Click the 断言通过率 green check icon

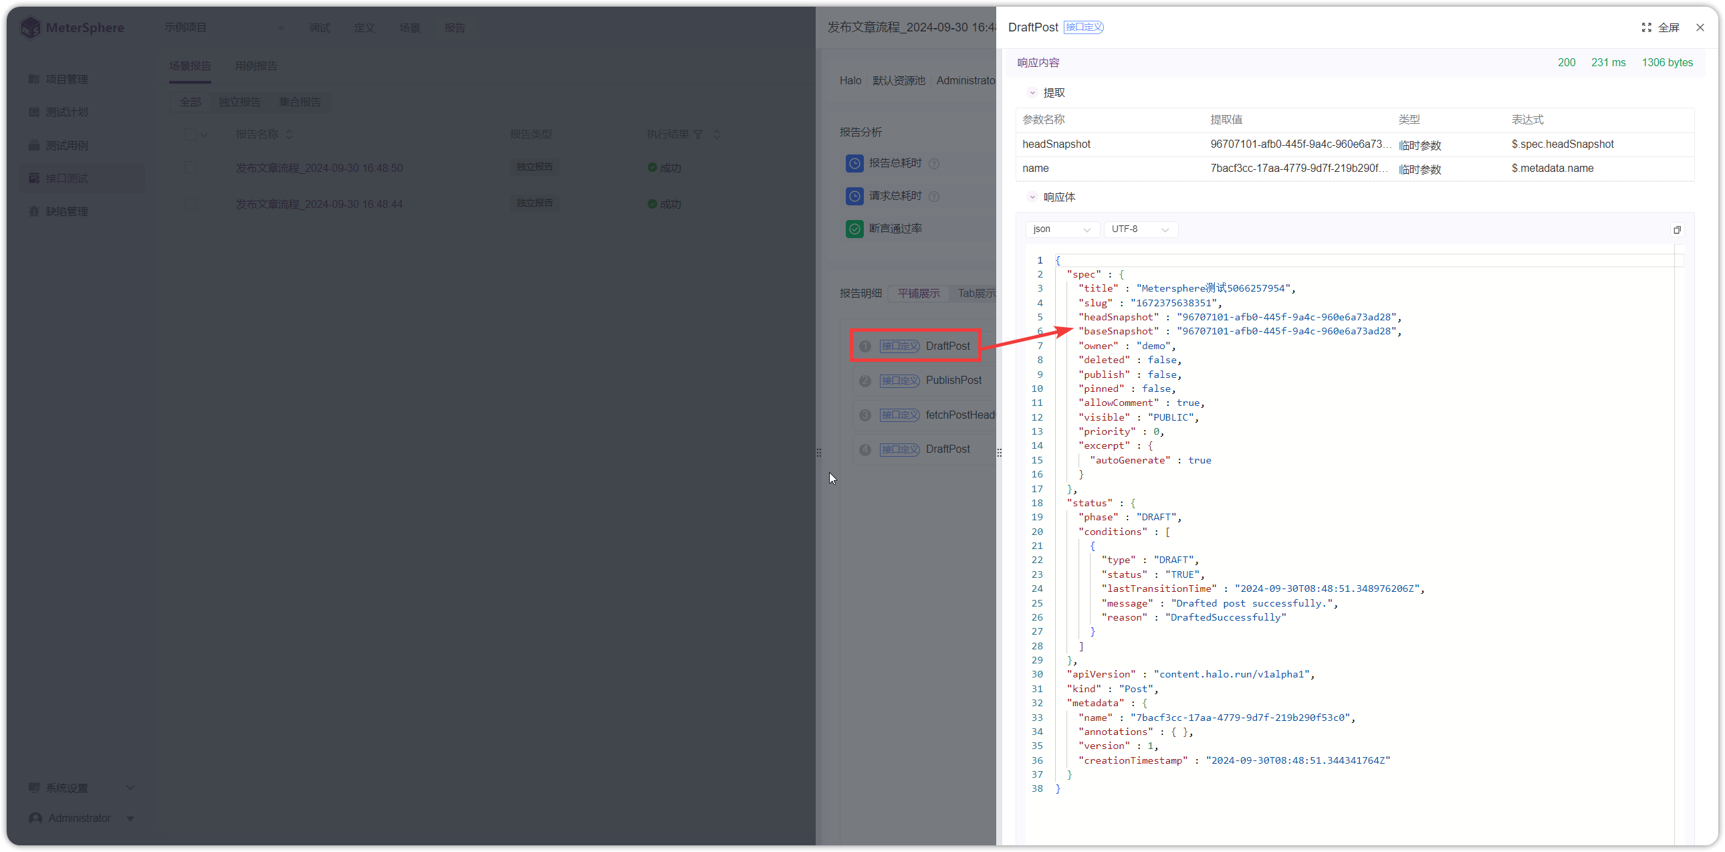click(x=854, y=229)
